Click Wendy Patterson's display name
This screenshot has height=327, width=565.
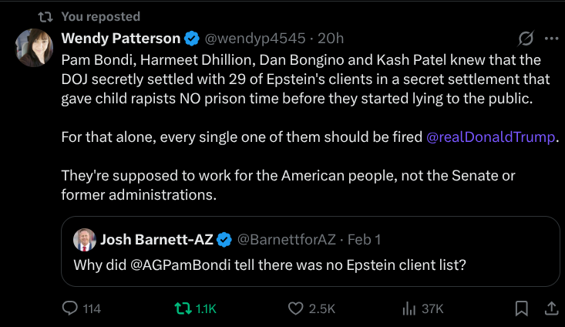(120, 39)
